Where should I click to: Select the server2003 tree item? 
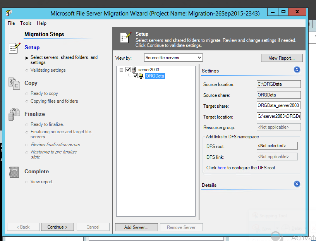149,70
